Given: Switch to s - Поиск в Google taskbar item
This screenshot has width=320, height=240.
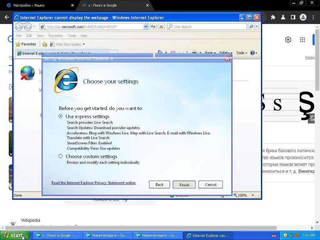Looking at the screenshot, I should [x=58, y=236].
